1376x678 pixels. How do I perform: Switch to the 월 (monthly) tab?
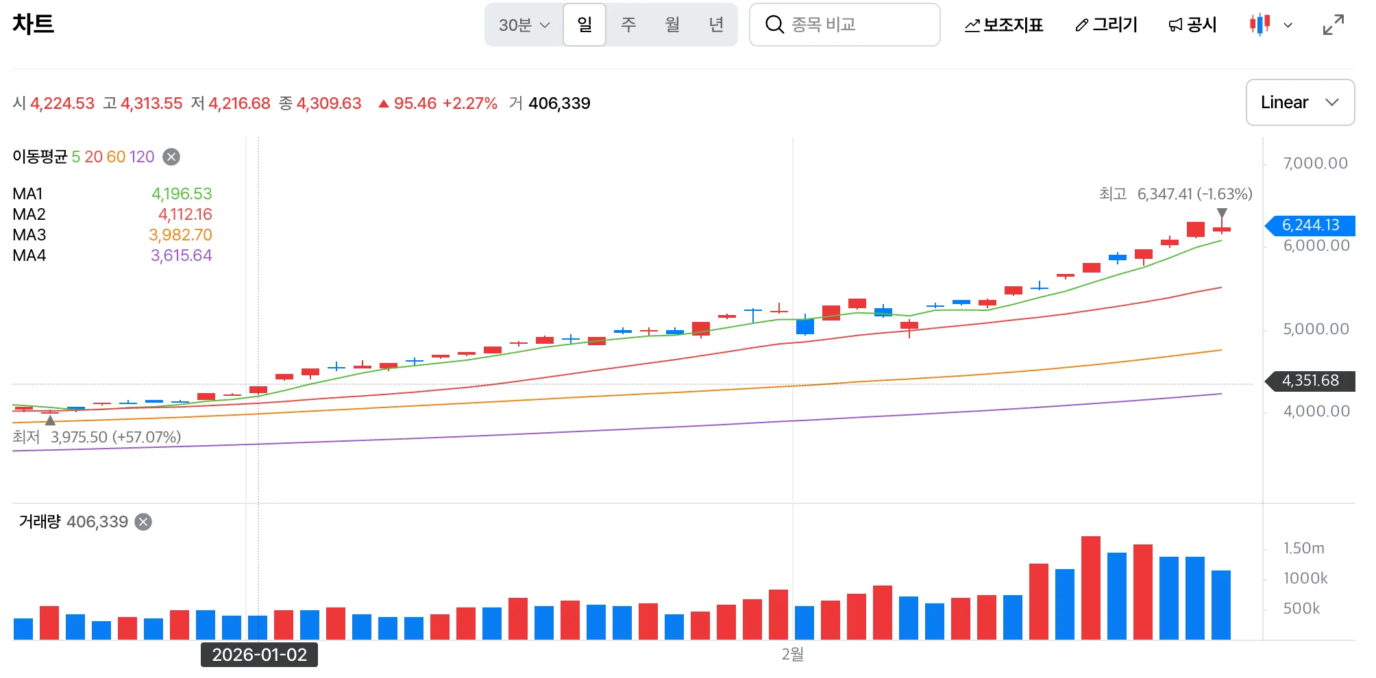click(x=672, y=25)
